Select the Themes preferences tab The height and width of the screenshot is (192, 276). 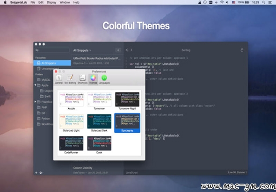click(93, 79)
